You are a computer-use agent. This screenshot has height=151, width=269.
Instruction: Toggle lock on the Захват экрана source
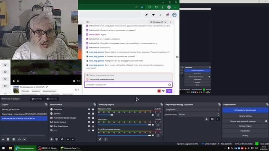pyautogui.click(x=93, y=122)
